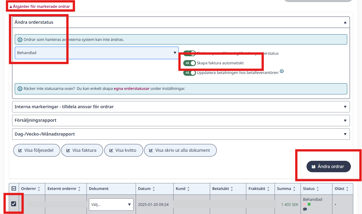Click the date 2025-01-20 09:24
This screenshot has height=214, width=362.
click(x=153, y=204)
